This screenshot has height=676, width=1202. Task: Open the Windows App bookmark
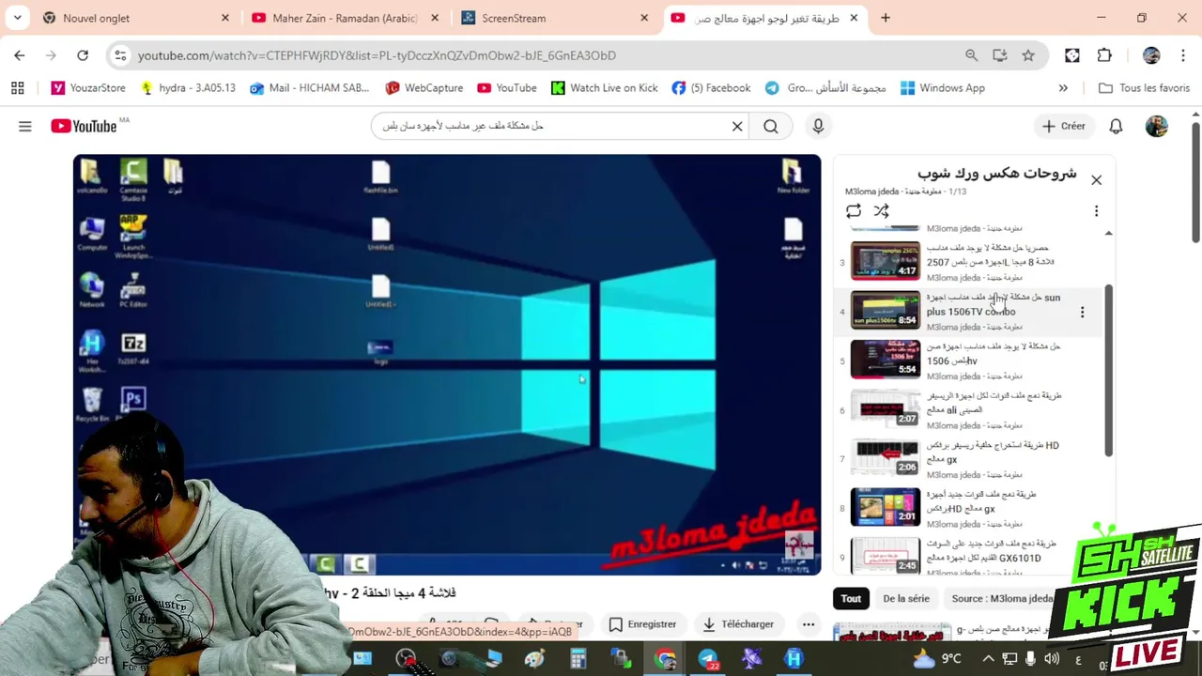942,88
